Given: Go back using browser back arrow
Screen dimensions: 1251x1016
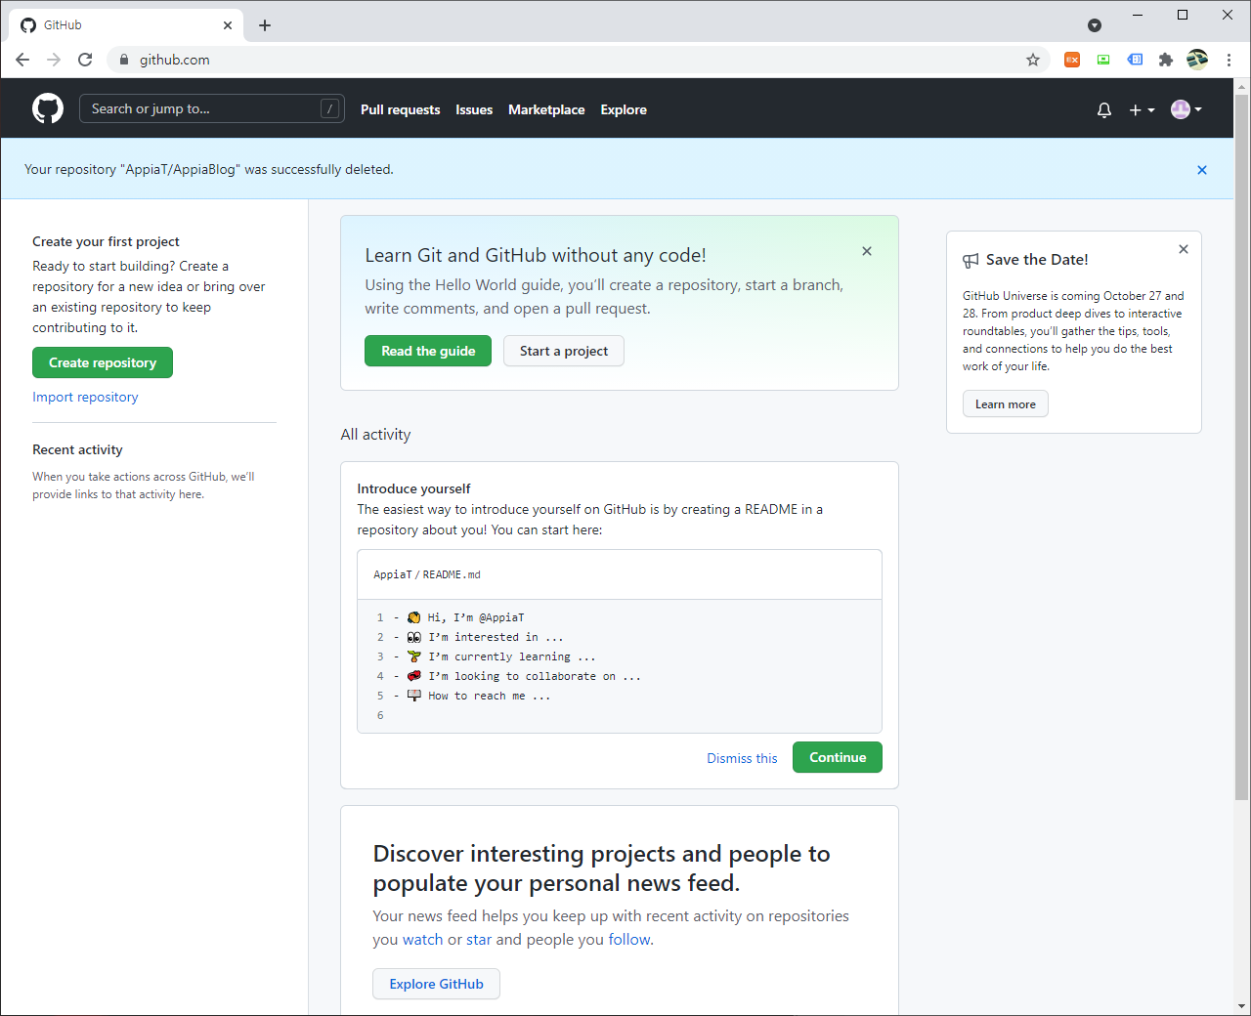Looking at the screenshot, I should [x=22, y=60].
